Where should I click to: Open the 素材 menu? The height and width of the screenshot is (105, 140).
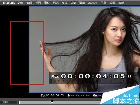(47, 3)
